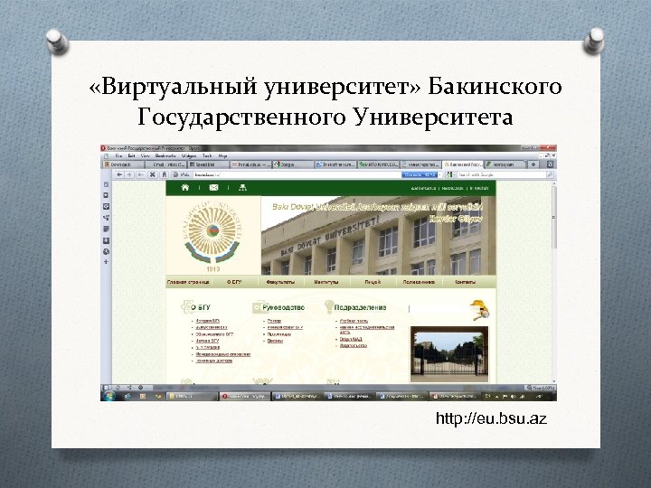Click the page vertical scrollbar
Image resolution: width=651 pixels, height=488 pixels.
554,284
